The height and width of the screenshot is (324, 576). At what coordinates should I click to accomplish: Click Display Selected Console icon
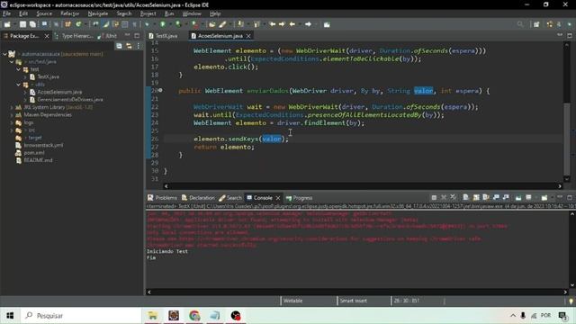pyautogui.click(x=528, y=198)
